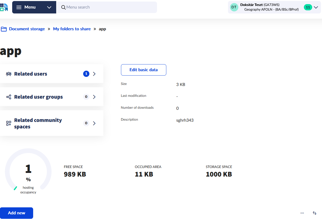Click the sort arrows icon

pos(314,213)
